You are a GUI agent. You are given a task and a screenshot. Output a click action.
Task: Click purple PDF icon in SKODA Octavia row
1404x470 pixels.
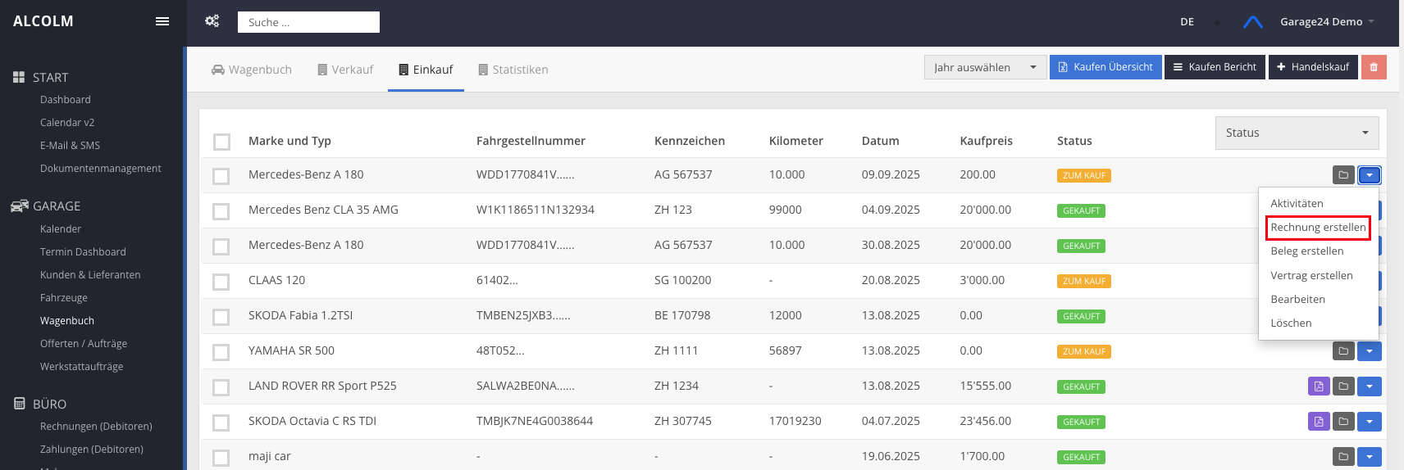1319,422
